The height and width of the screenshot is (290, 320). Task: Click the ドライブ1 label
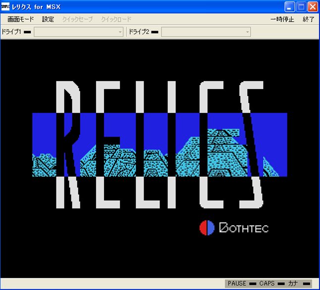tap(11, 32)
